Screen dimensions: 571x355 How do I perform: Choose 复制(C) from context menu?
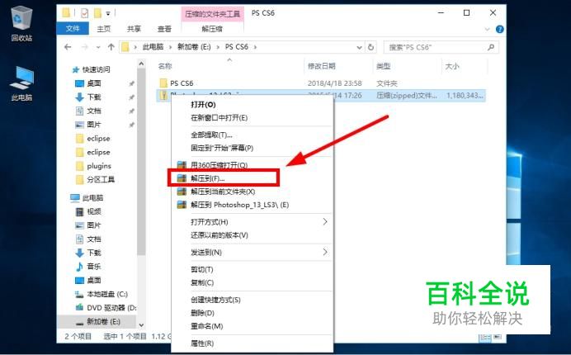click(x=252, y=282)
